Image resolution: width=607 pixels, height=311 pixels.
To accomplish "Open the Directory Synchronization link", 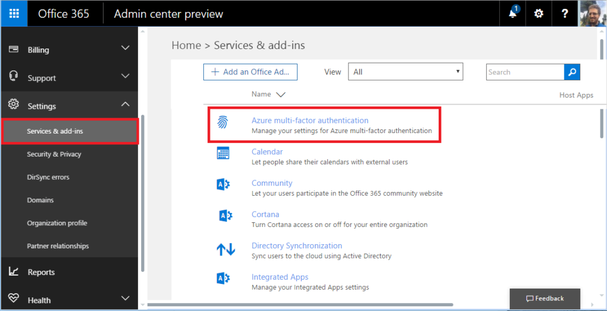I will coord(296,246).
